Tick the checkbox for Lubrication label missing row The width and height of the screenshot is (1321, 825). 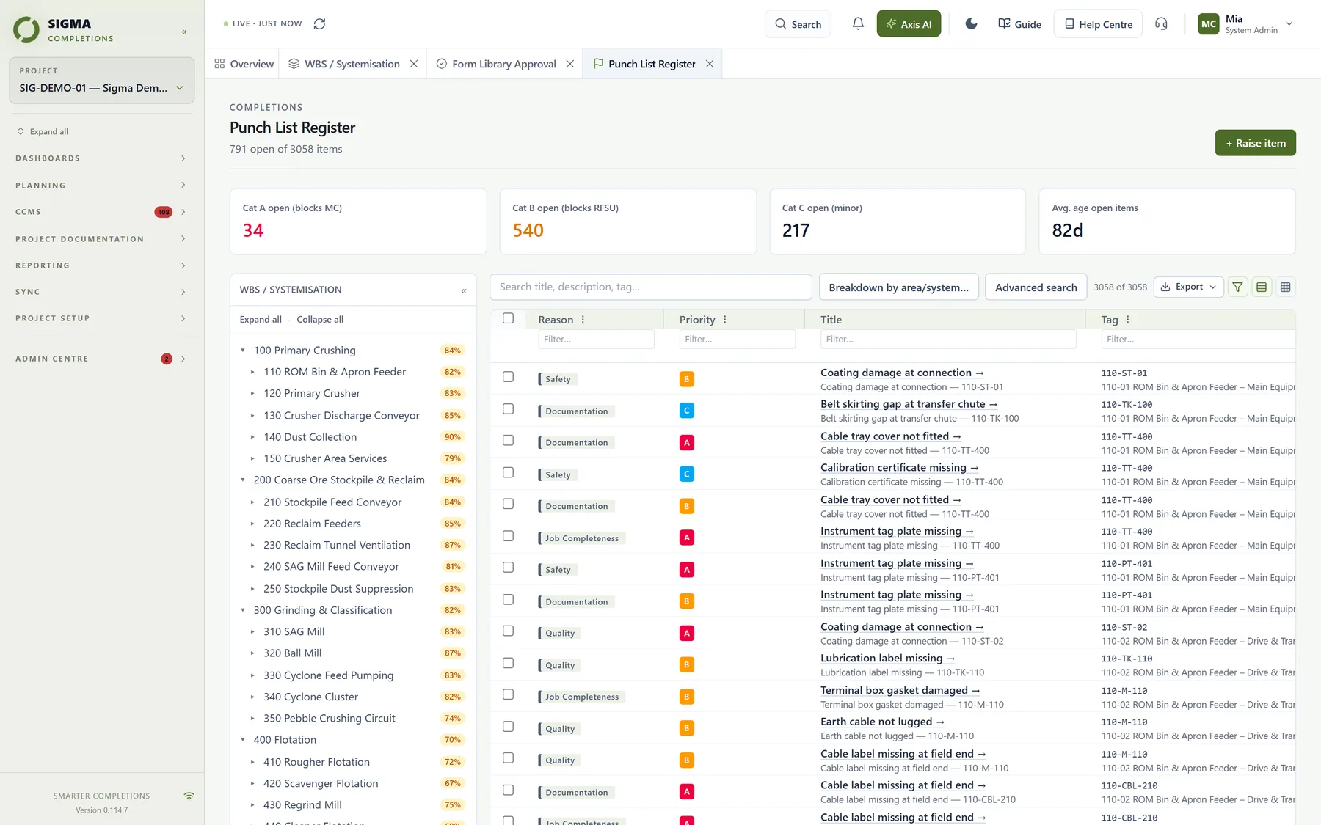(508, 663)
